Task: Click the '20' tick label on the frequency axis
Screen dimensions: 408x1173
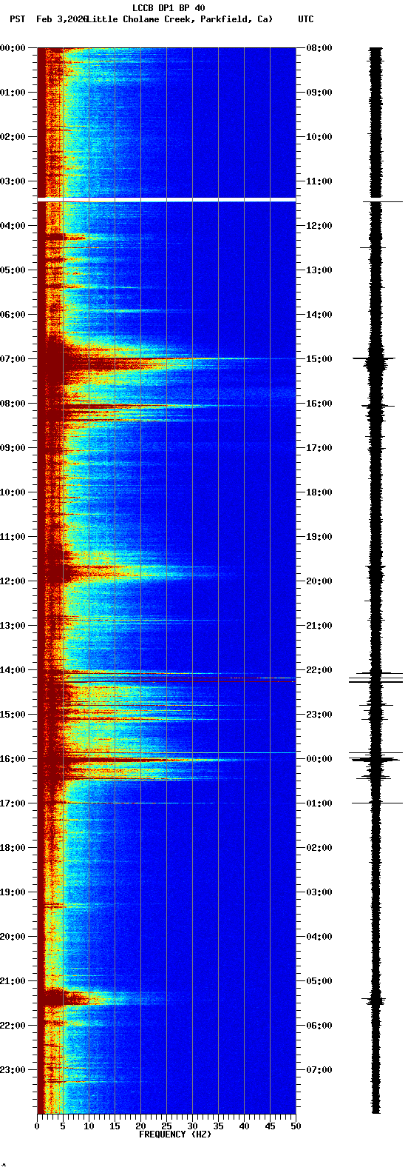Action: point(140,1126)
